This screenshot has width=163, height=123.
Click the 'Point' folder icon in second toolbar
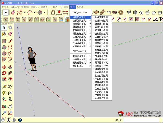(x=18, y=19)
